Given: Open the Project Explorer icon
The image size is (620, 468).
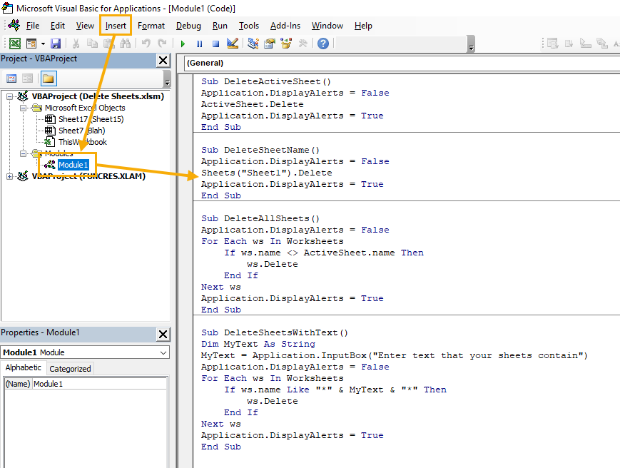Looking at the screenshot, I should point(253,44).
